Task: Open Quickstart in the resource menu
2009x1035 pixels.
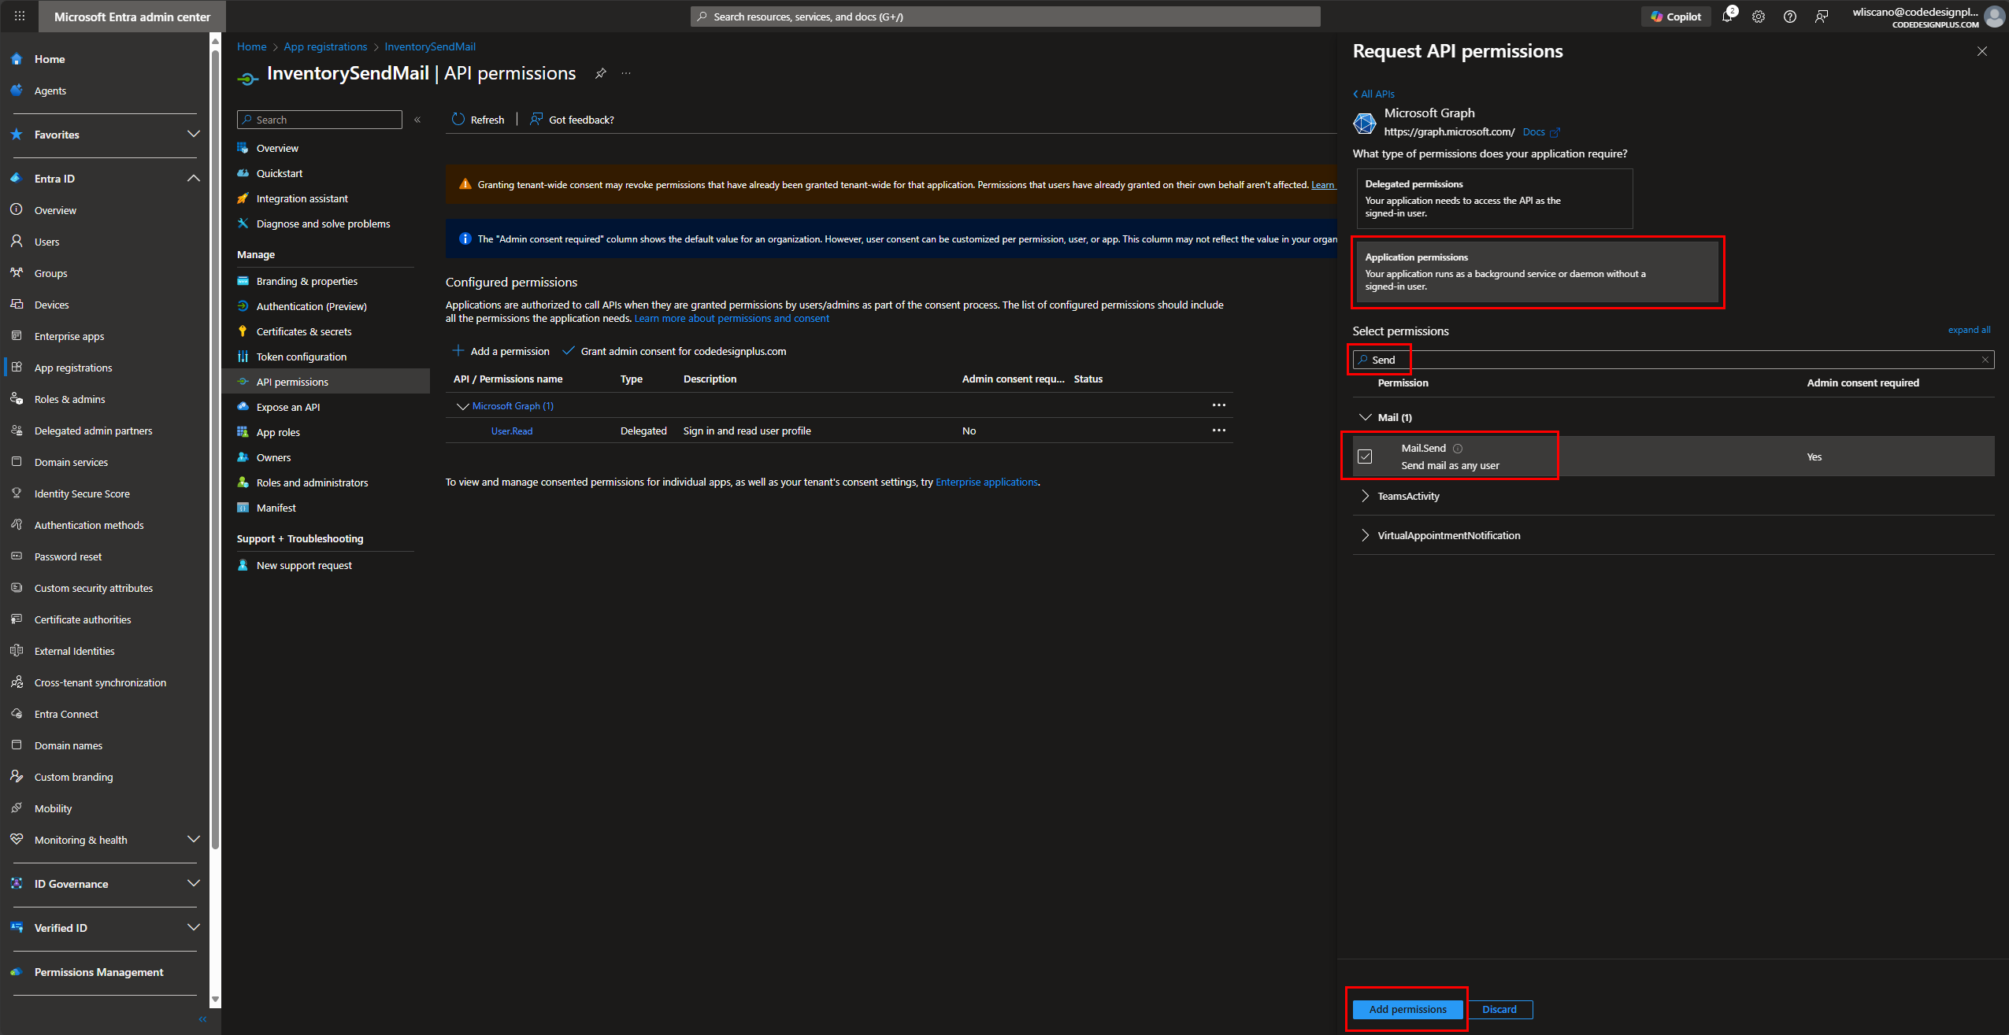Action: click(x=280, y=173)
